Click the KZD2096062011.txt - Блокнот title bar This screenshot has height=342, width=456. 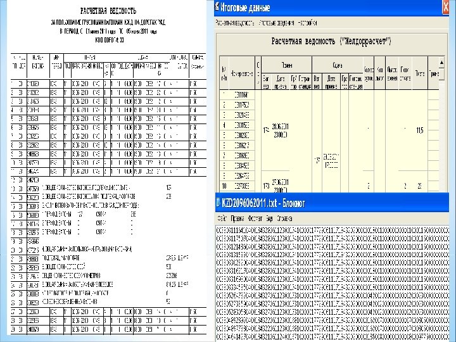click(332, 203)
